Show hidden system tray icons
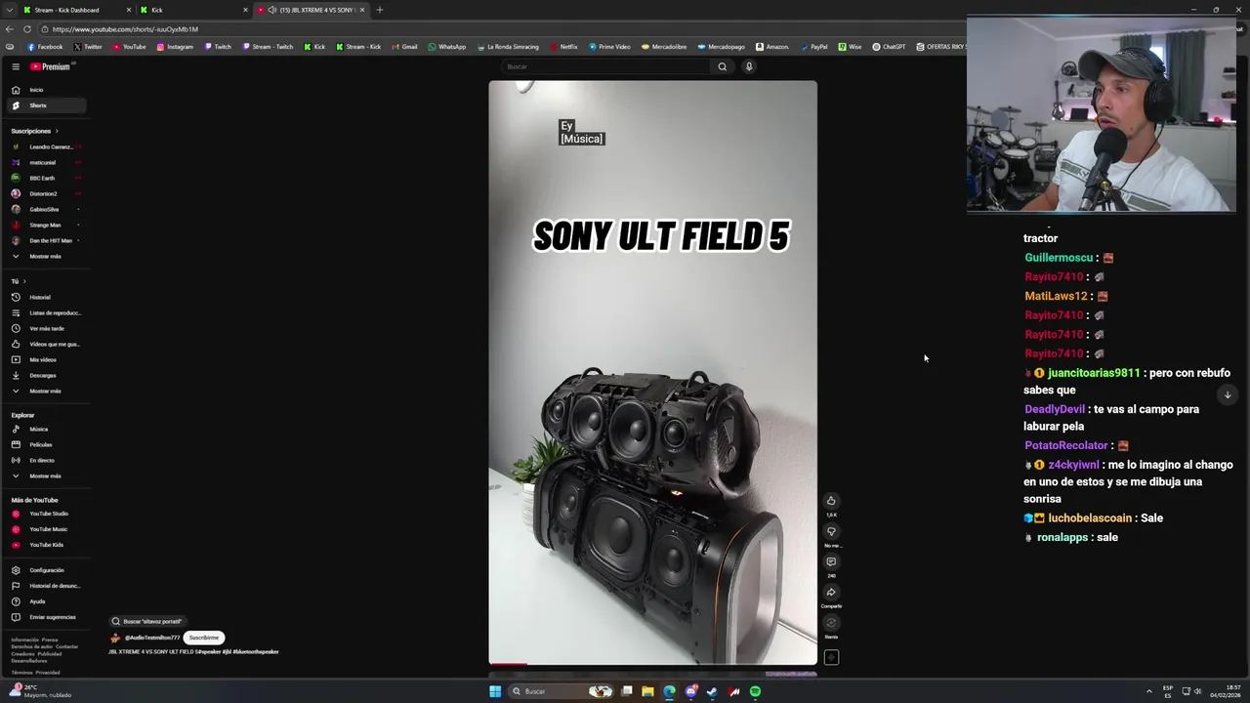Image resolution: width=1250 pixels, height=703 pixels. (1148, 691)
